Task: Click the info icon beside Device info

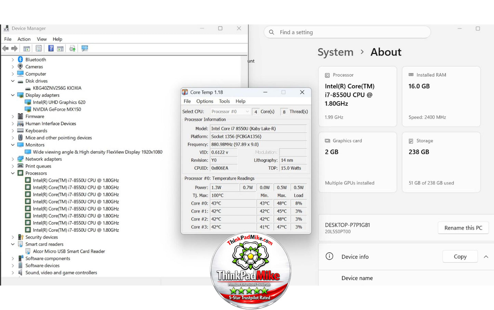Action: click(x=329, y=256)
